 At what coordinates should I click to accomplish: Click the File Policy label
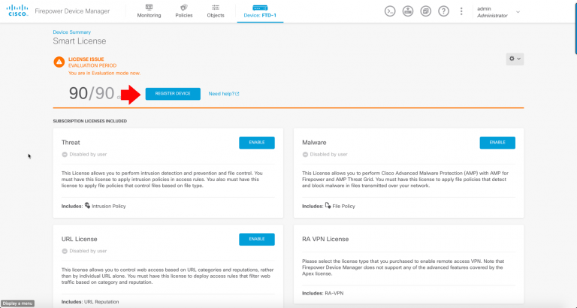pos(343,207)
